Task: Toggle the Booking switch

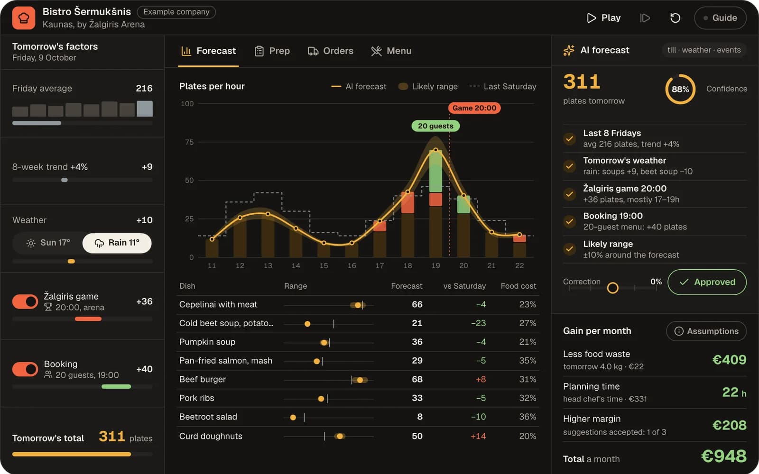Action: pos(25,369)
